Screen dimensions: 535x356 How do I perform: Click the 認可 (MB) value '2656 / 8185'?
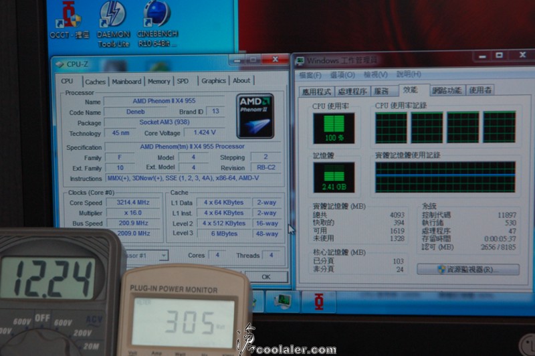[498, 247]
